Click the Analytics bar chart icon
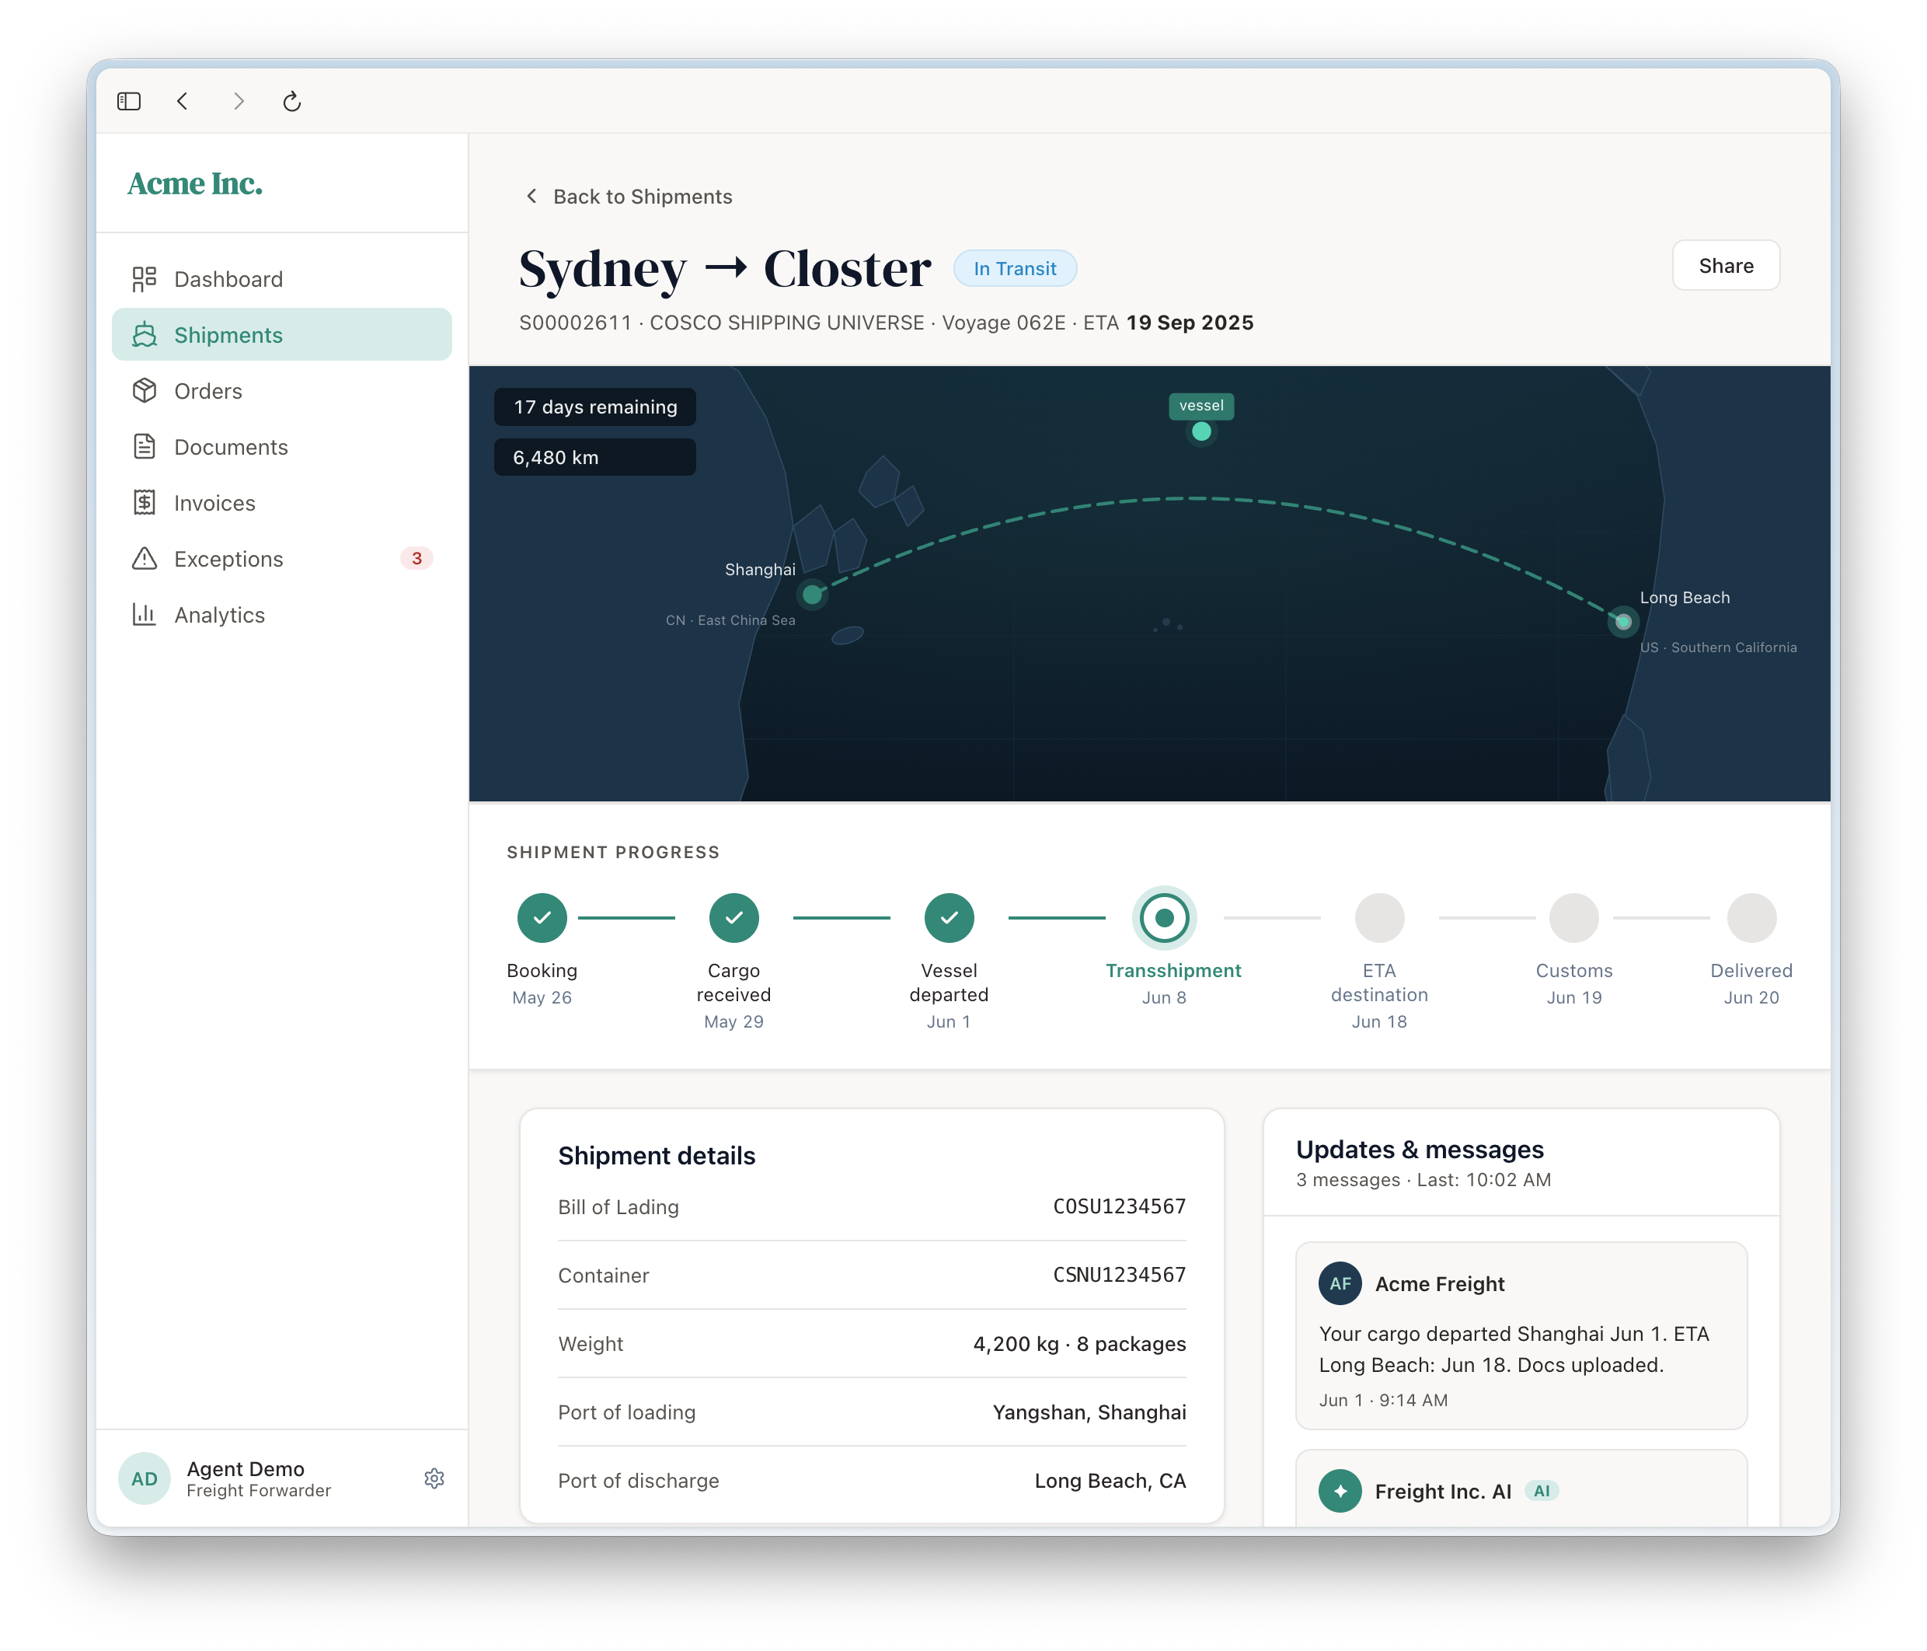 tap(145, 614)
